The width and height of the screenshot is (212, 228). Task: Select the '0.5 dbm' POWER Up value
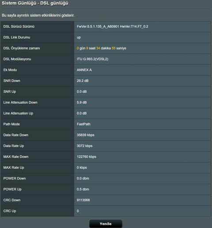tap(83, 189)
